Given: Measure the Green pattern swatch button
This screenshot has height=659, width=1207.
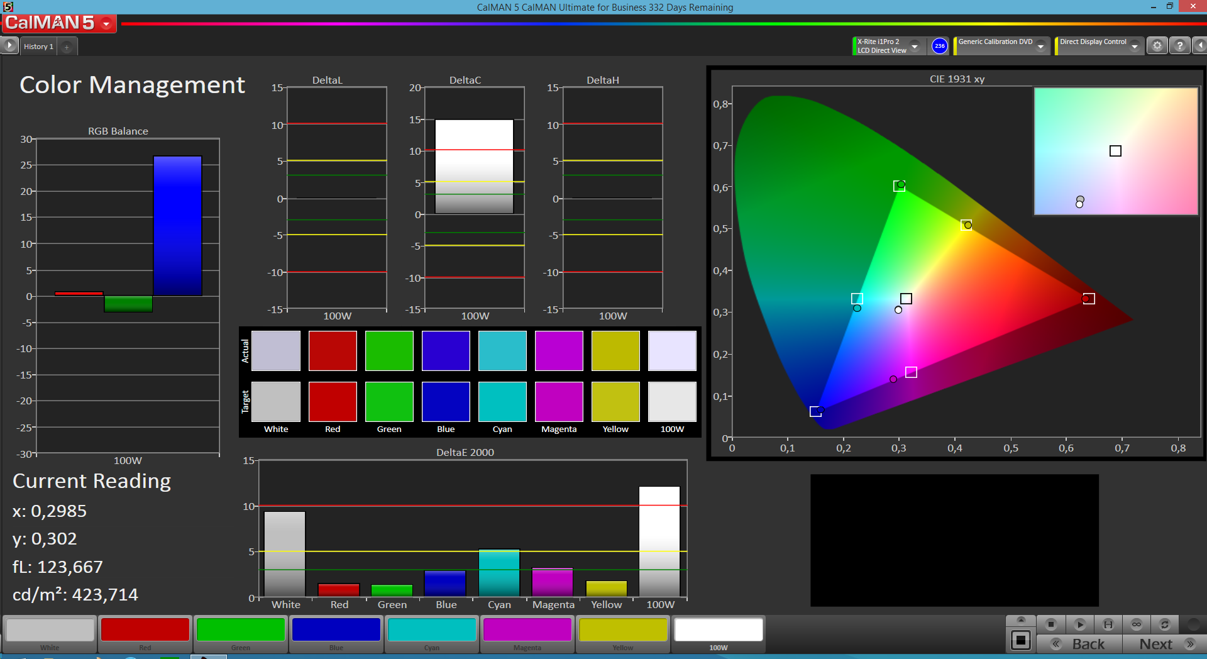Looking at the screenshot, I should (x=241, y=634).
